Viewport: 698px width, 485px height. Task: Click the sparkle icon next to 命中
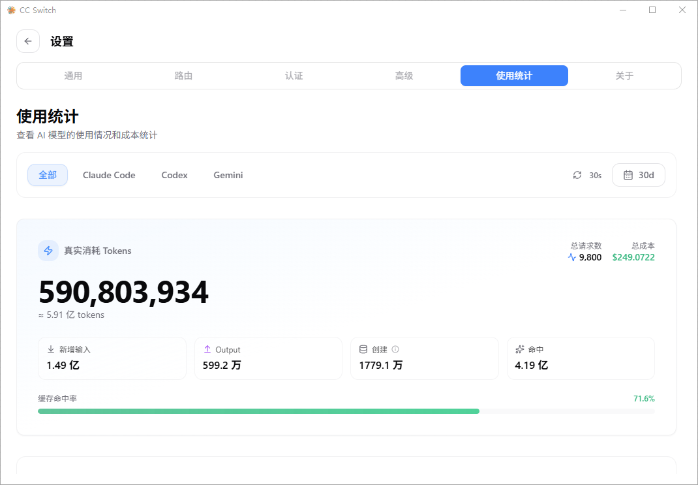tap(519, 349)
